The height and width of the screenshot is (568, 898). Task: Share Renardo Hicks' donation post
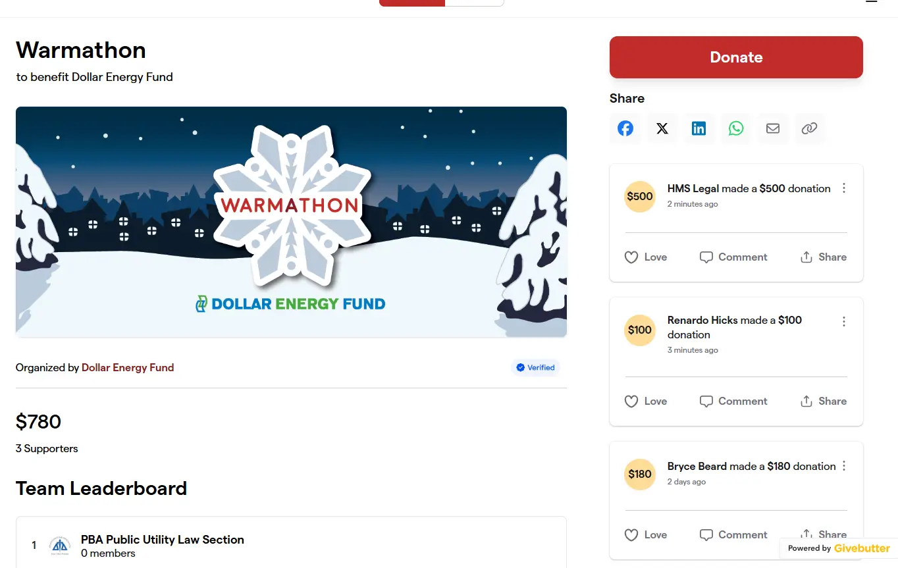point(824,401)
